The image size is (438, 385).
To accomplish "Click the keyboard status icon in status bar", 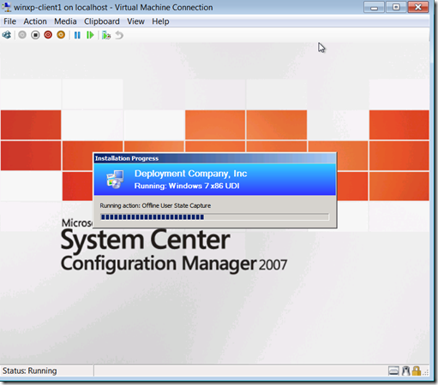I will pyautogui.click(x=393, y=371).
